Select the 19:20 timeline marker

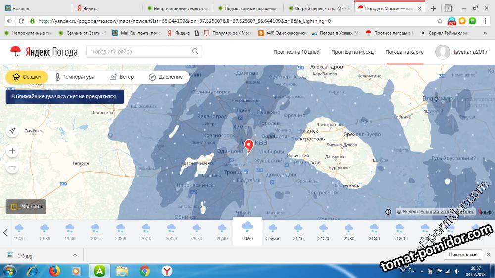coord(19,232)
